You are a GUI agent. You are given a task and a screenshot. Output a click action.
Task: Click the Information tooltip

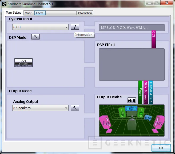84,35
